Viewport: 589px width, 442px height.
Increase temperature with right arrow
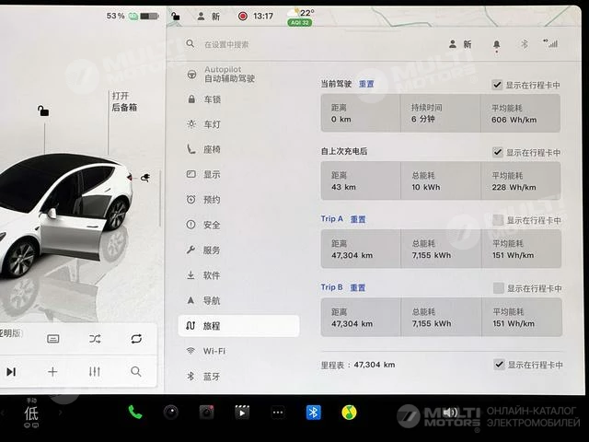click(x=60, y=413)
